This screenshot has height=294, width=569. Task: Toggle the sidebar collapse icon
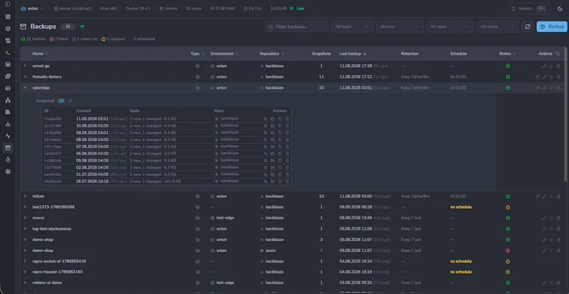point(8,4)
